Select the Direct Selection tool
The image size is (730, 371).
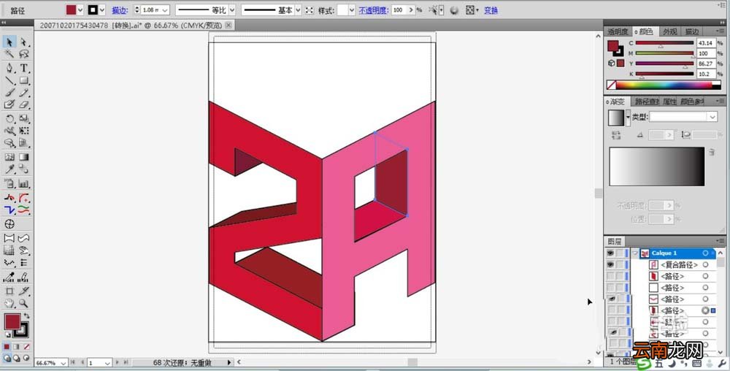(x=24, y=42)
